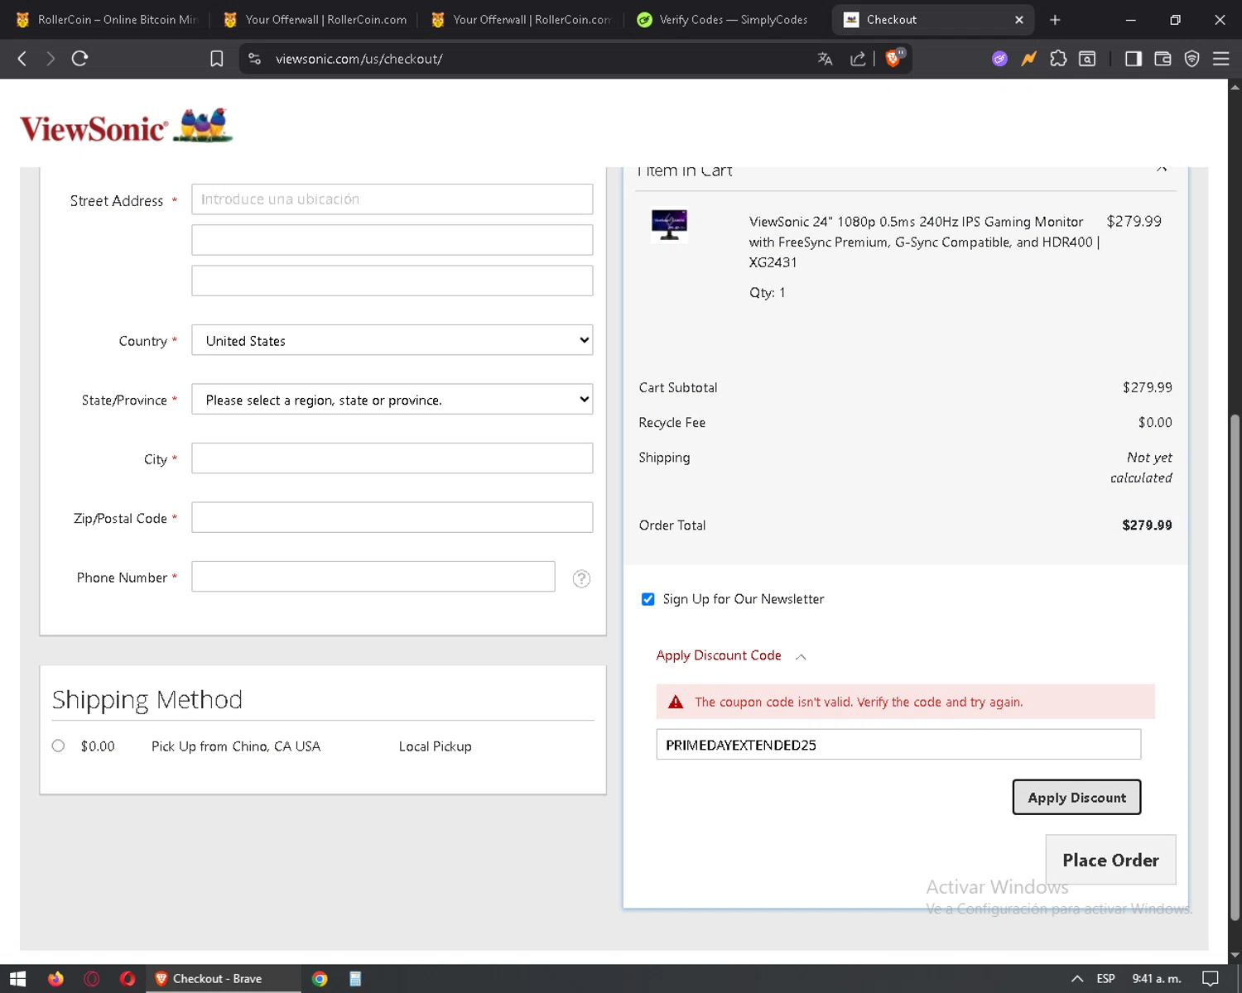
Task: Click the phone number help question icon
Action: coord(582,578)
